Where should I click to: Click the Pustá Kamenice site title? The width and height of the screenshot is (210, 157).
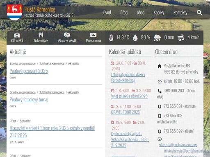(40, 9)
